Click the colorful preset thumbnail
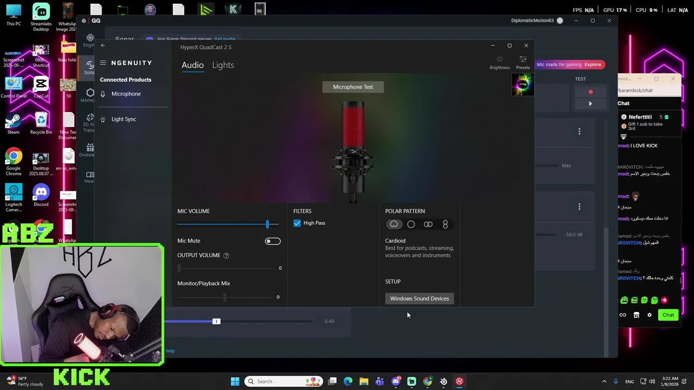Viewport: 694px width, 390px height. pyautogui.click(x=522, y=84)
